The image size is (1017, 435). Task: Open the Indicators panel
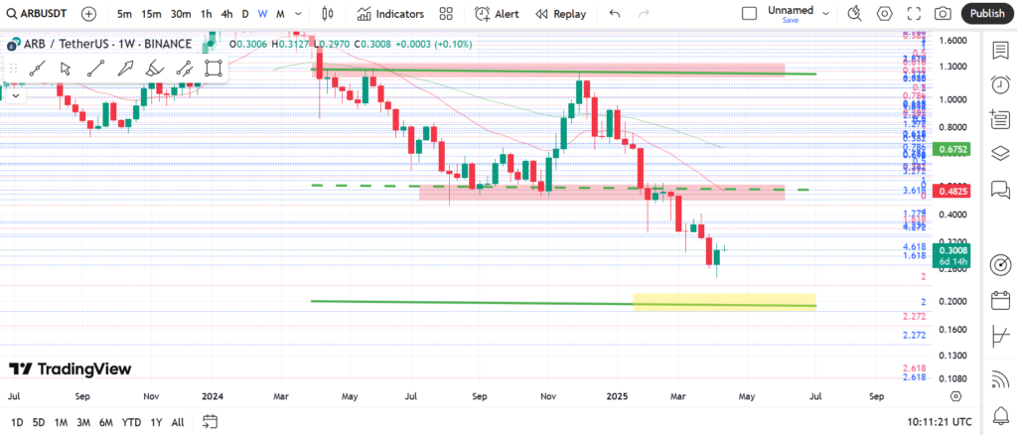(390, 14)
